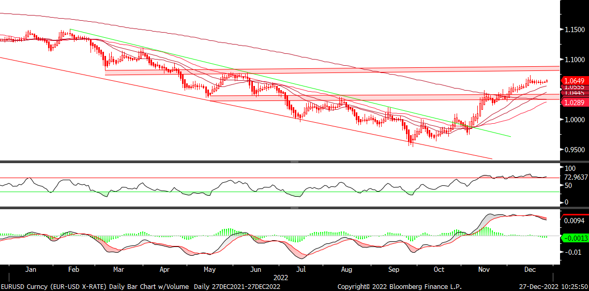Viewport: 589px width, 291px height.
Task: Click the RSI axis label 50
Action: pyautogui.click(x=568, y=185)
